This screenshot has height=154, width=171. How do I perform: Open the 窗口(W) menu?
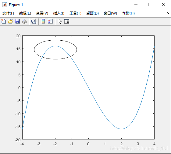pos(110,13)
